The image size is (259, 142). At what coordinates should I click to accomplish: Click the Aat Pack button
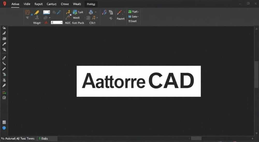click(78, 23)
